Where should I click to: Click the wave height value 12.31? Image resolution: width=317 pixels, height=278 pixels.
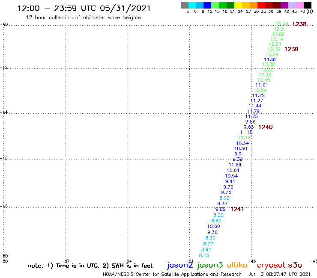[x=280, y=29]
